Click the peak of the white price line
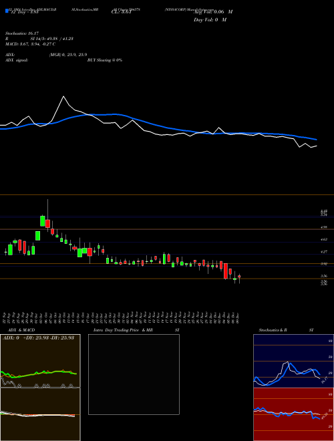Image resolution: width=334 pixels, height=441 pixels. click(63, 96)
